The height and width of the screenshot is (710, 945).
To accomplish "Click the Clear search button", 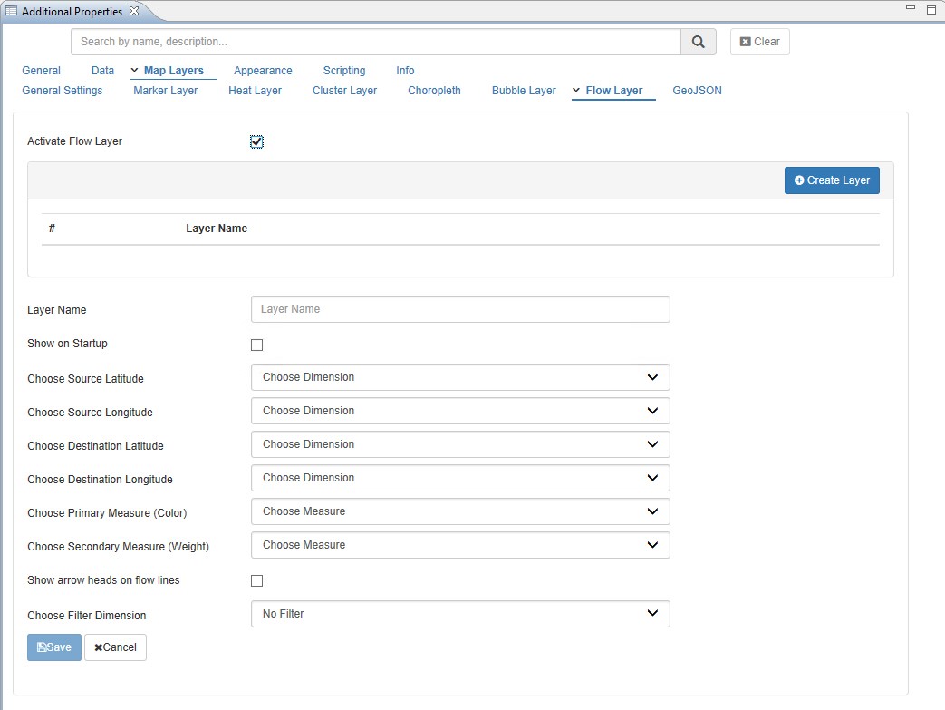I will point(759,42).
